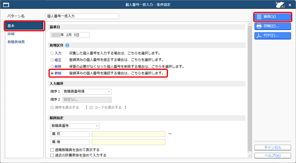Click the パターン名 input field
This screenshot has height=163, width=296.
coord(82,16)
